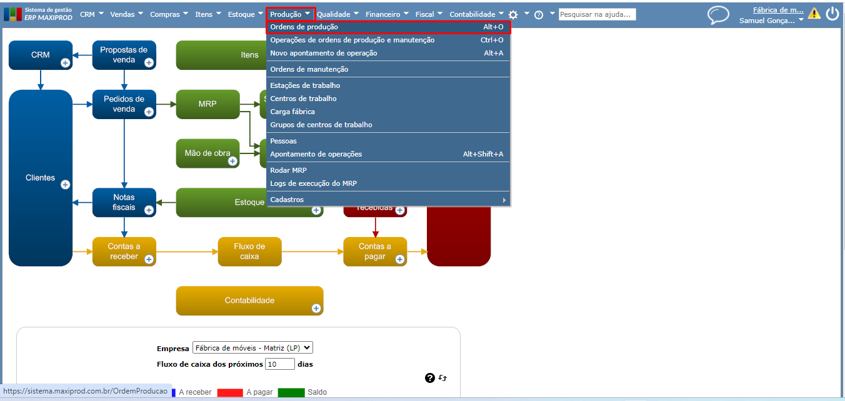
Task: Click the Mão de obra flowchart box
Action: 207,153
